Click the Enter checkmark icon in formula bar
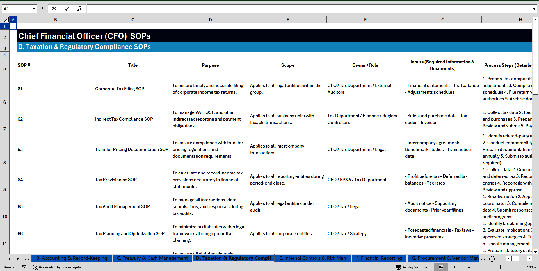Viewport: 539px width, 271px height. [x=67, y=9]
